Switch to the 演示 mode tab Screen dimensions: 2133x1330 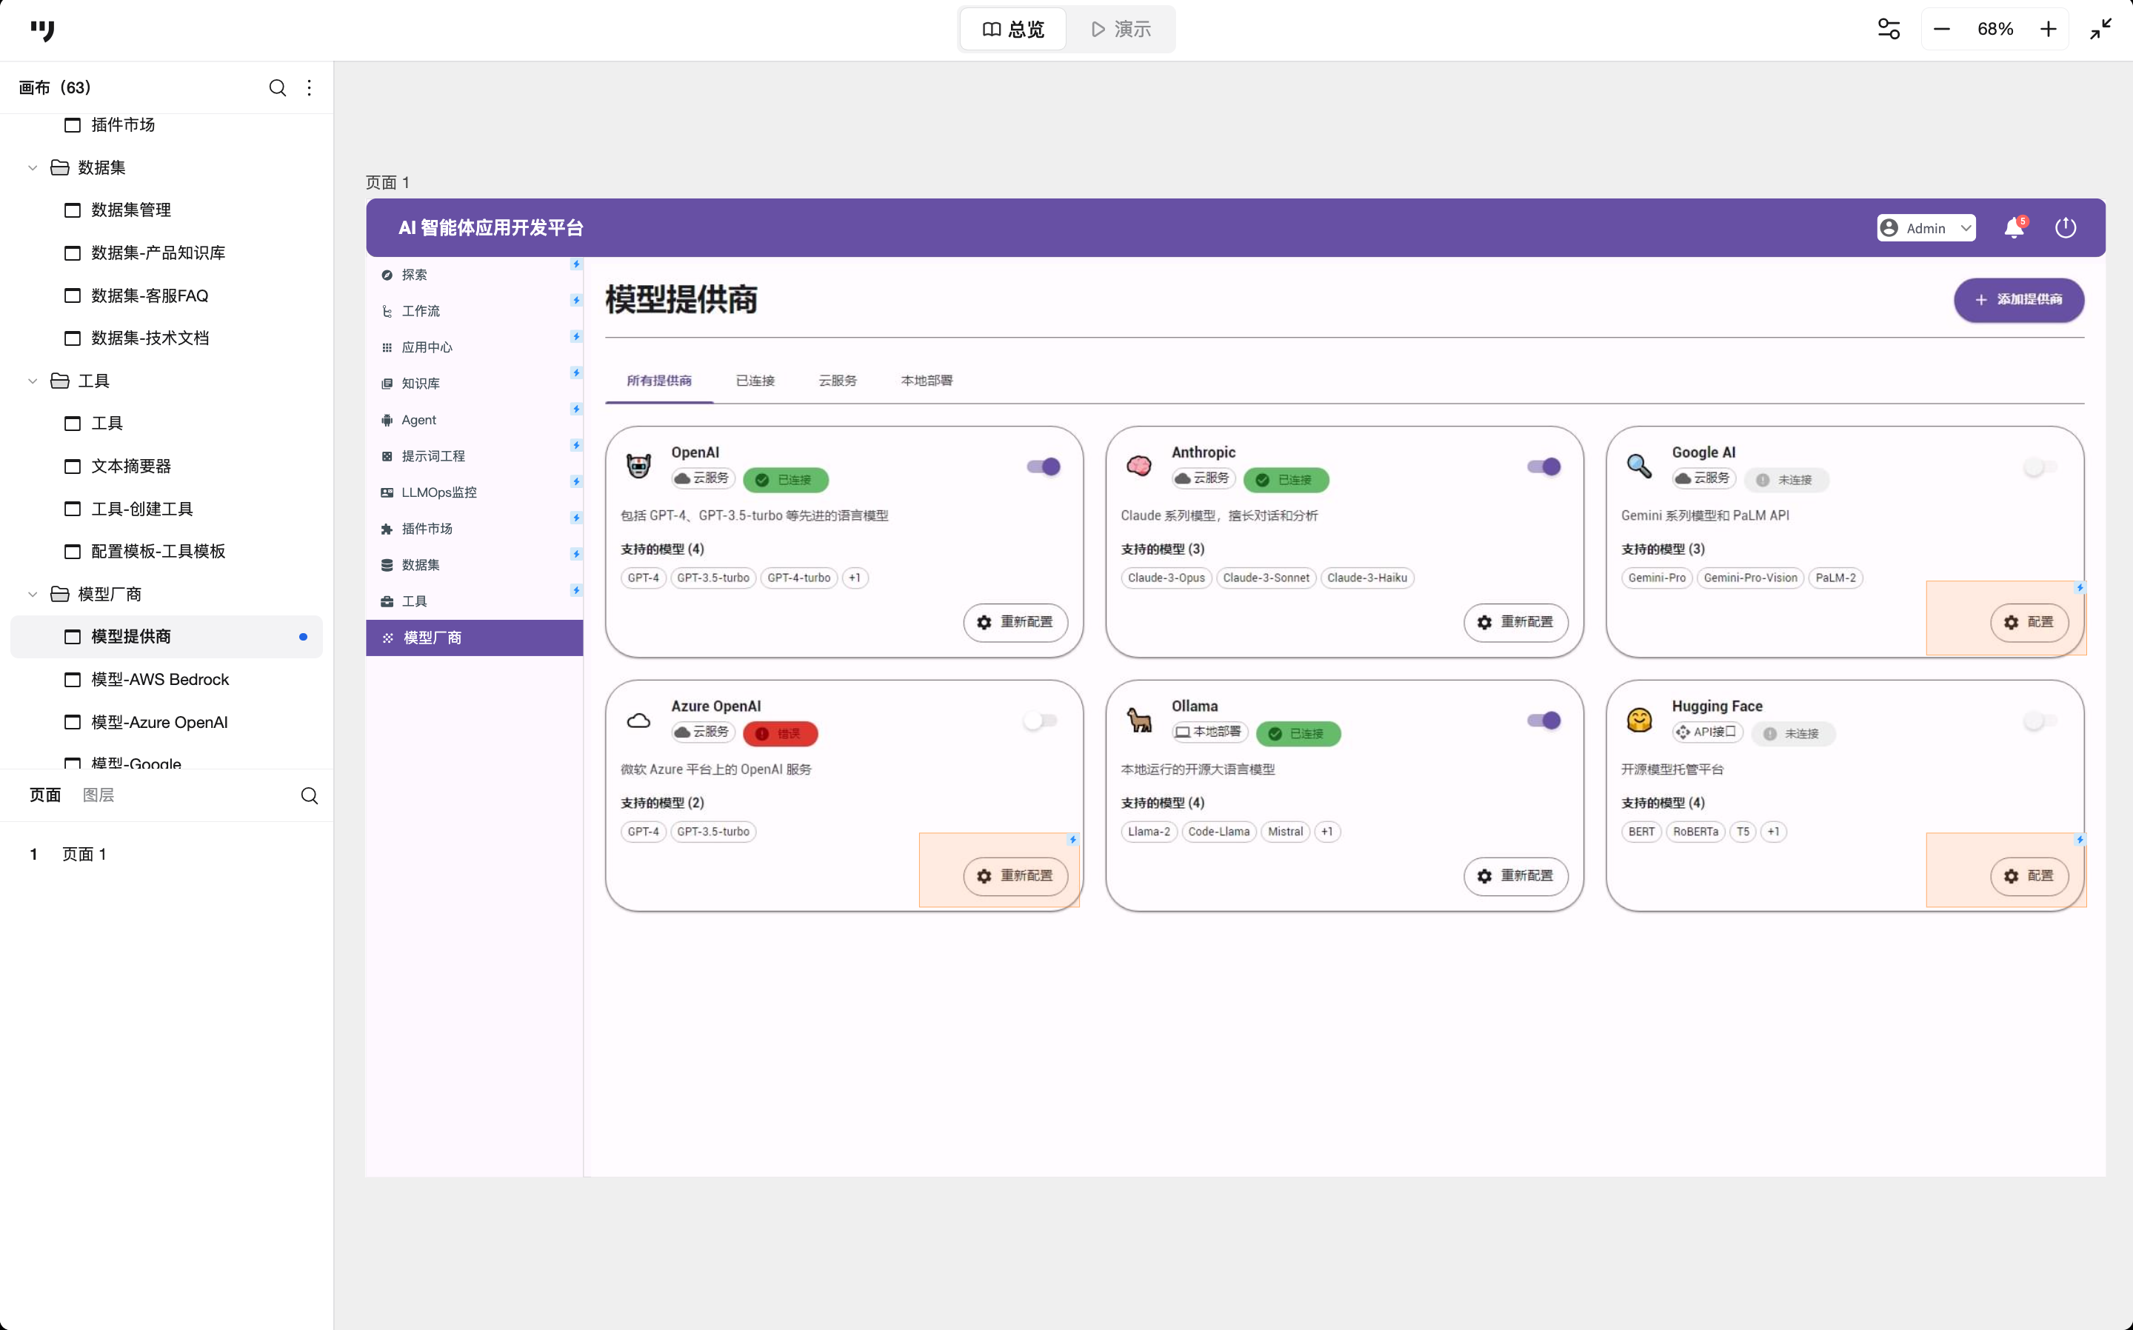1121,29
